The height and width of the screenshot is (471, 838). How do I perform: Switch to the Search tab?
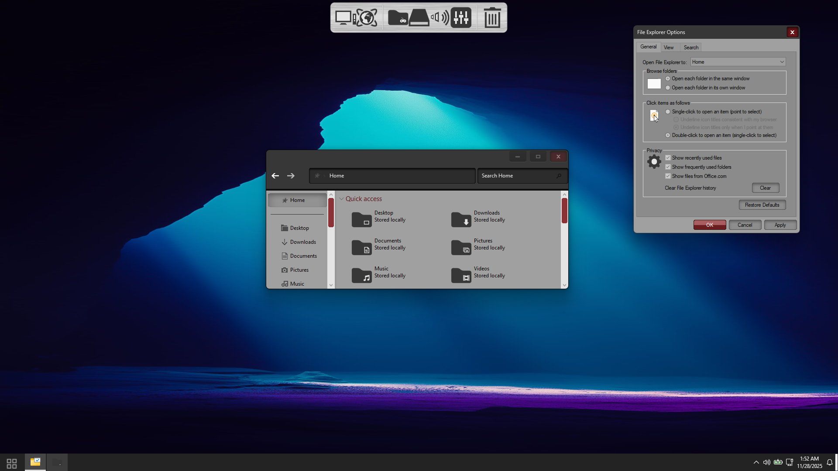[x=691, y=48]
